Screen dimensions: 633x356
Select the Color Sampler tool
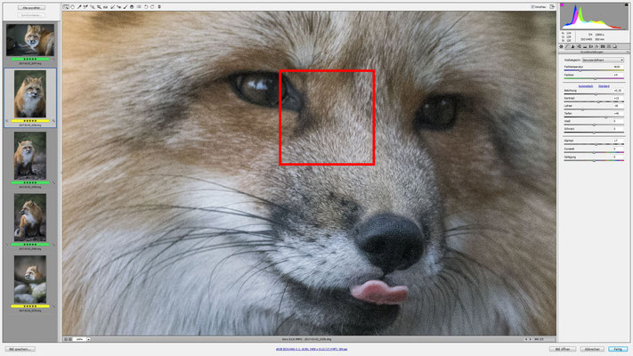tap(85, 7)
